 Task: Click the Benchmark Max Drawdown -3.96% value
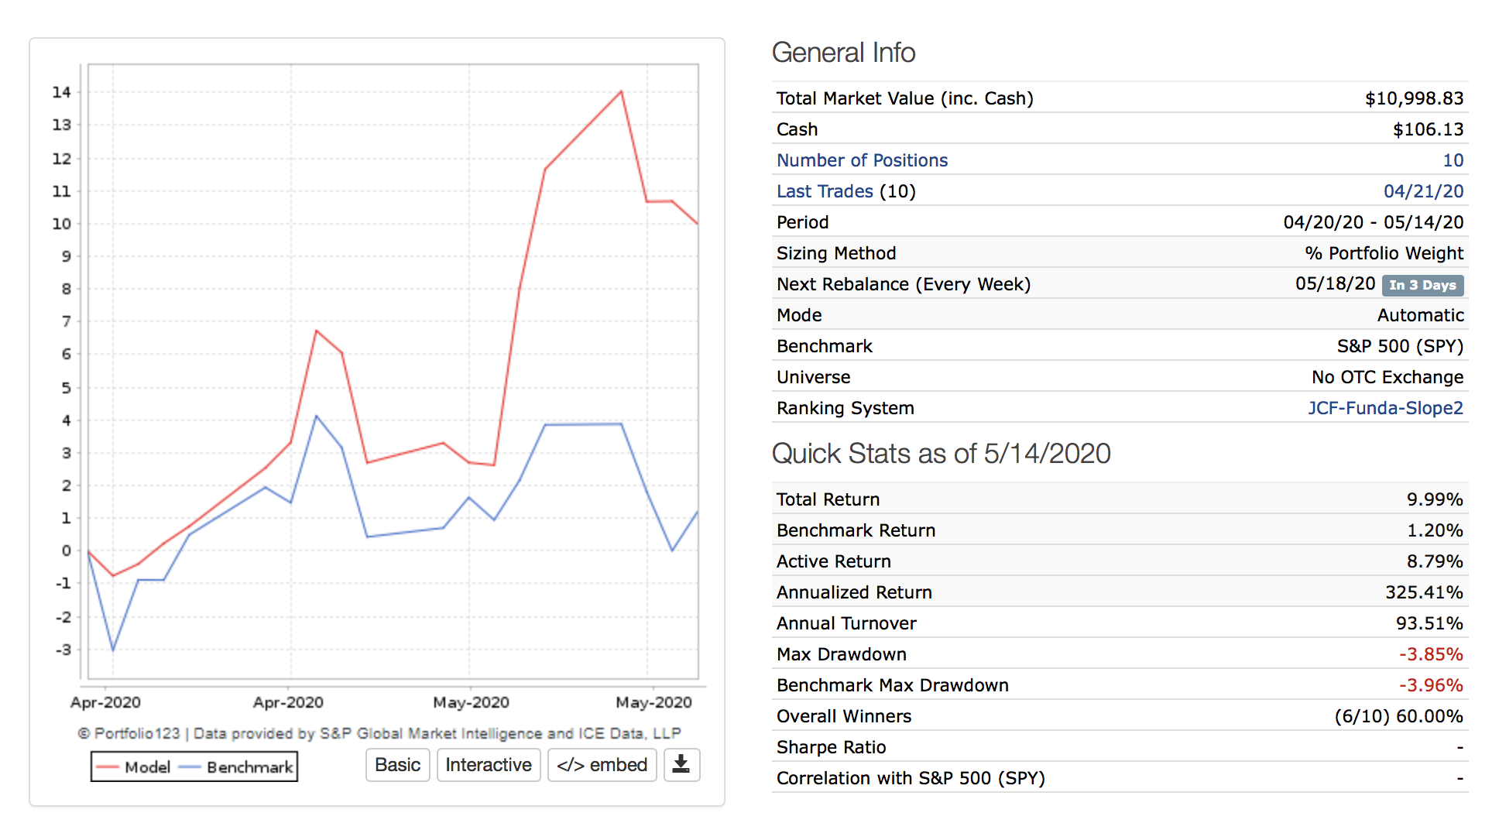pos(1430,685)
